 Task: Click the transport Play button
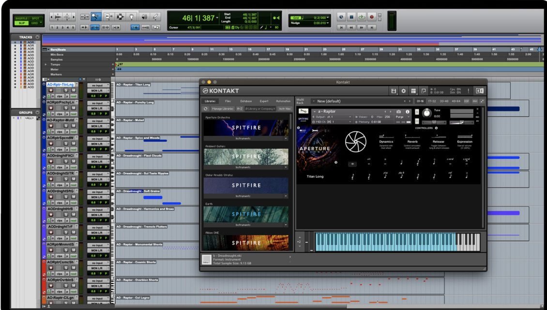pyautogui.click(x=362, y=17)
